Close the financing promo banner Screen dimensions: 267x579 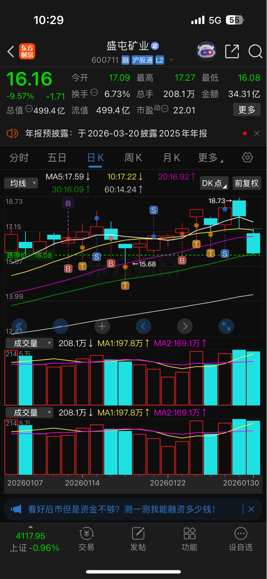251,509
